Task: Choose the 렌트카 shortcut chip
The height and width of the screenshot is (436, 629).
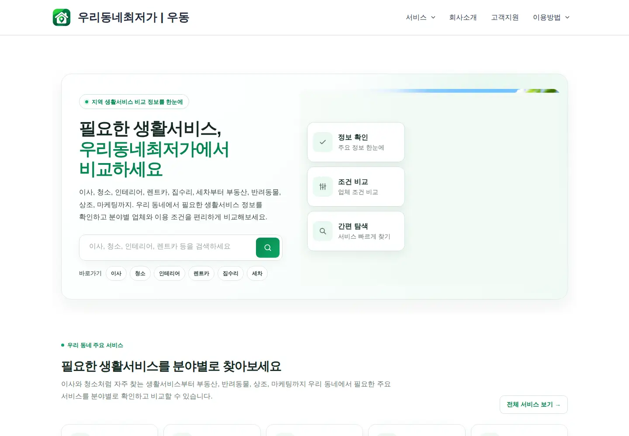Action: point(201,273)
